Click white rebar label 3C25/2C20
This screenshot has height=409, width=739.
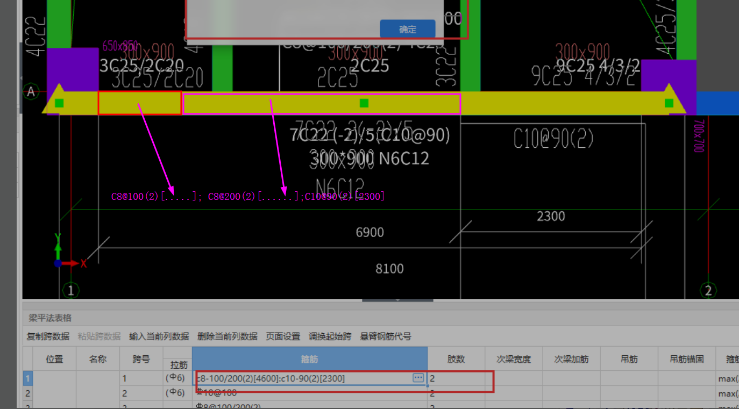142,66
